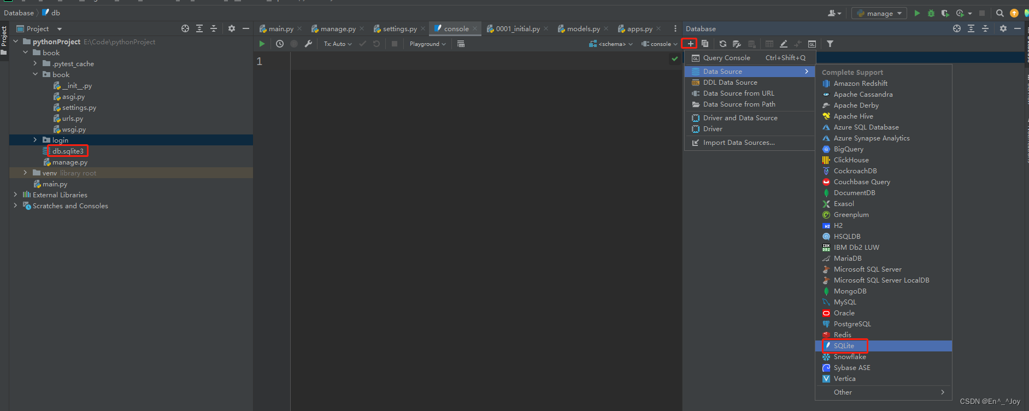The width and height of the screenshot is (1029, 411).
Task: Hide the Project panel with the minimize dash
Action: pyautogui.click(x=246, y=28)
